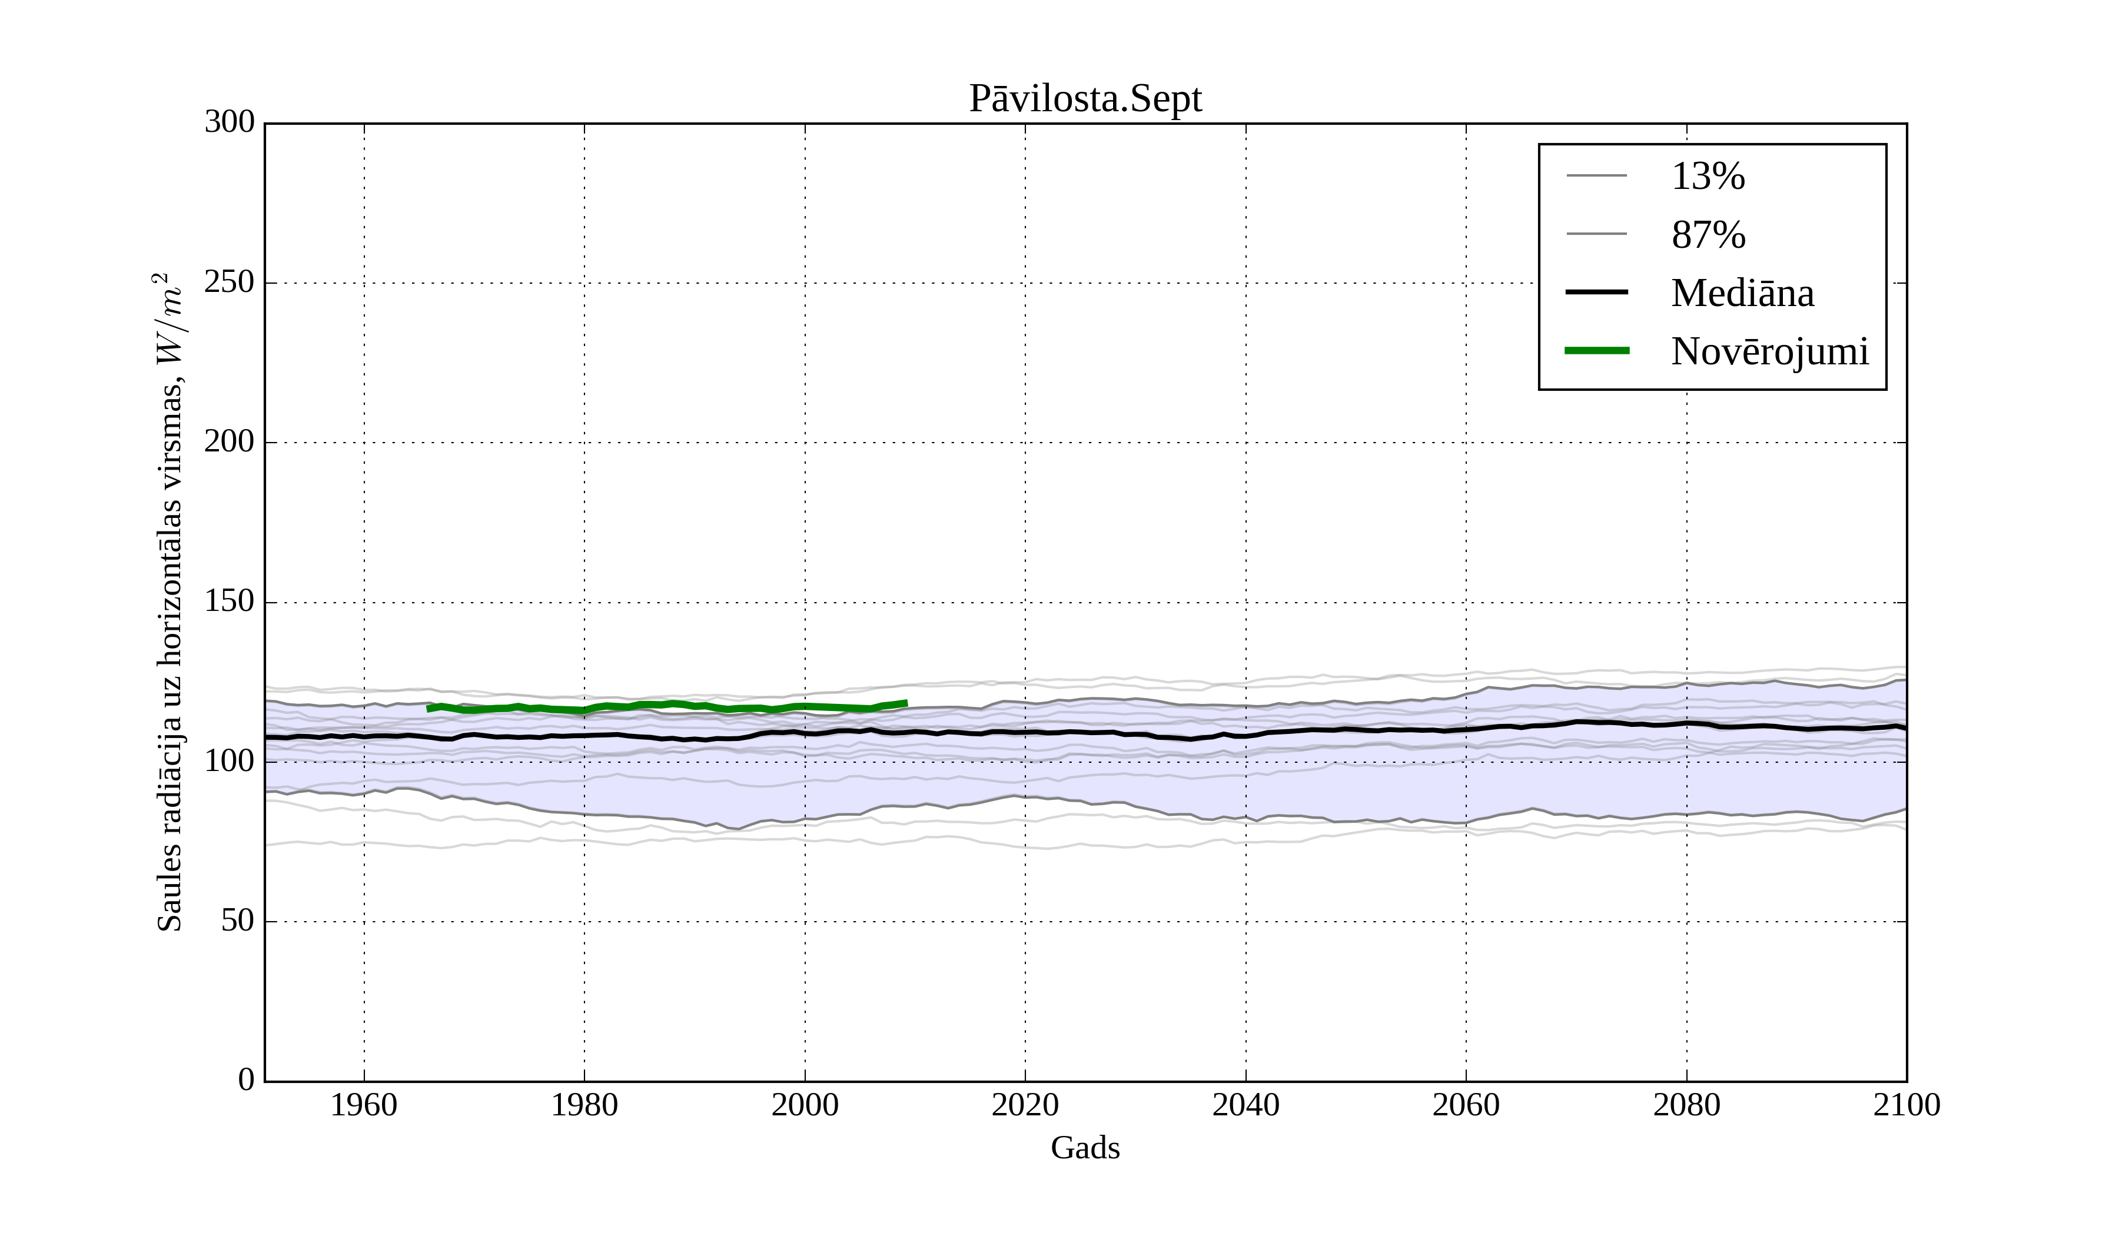Click the 1960 x-axis tick label
This screenshot has width=2119, height=1236.
pyautogui.click(x=363, y=1105)
